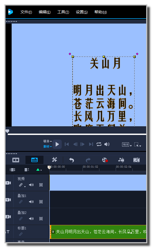Open the preview volume control
The image size is (152, 248).
coord(107,144)
